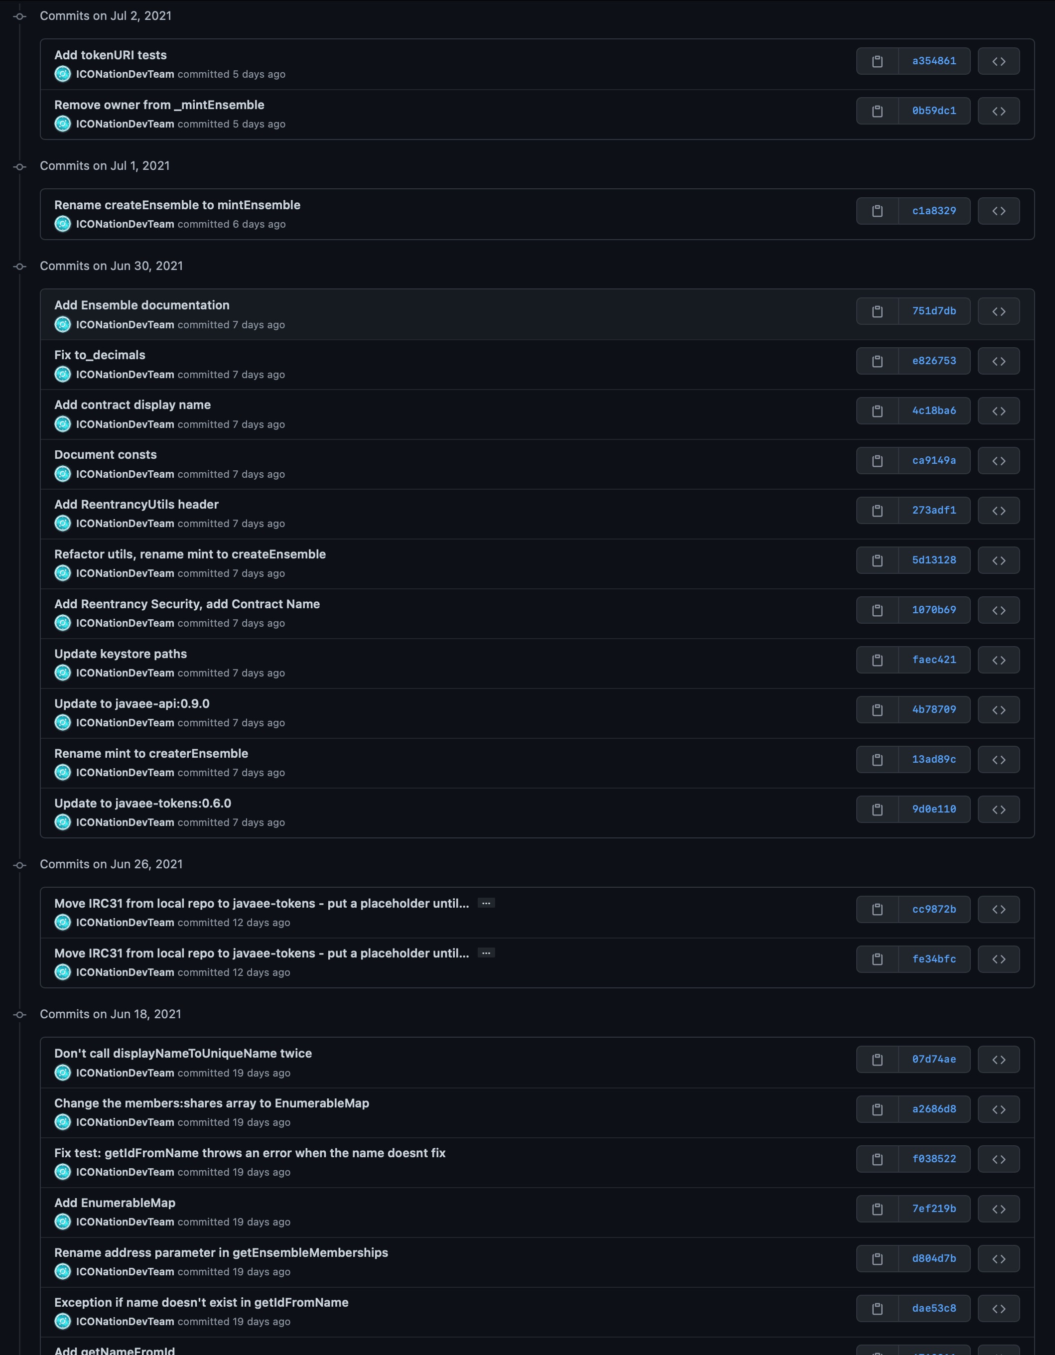Image resolution: width=1055 pixels, height=1355 pixels.
Task: Open ICONationDevTeam avatar beside 'Add EnumerableMap'
Action: coord(63,1221)
